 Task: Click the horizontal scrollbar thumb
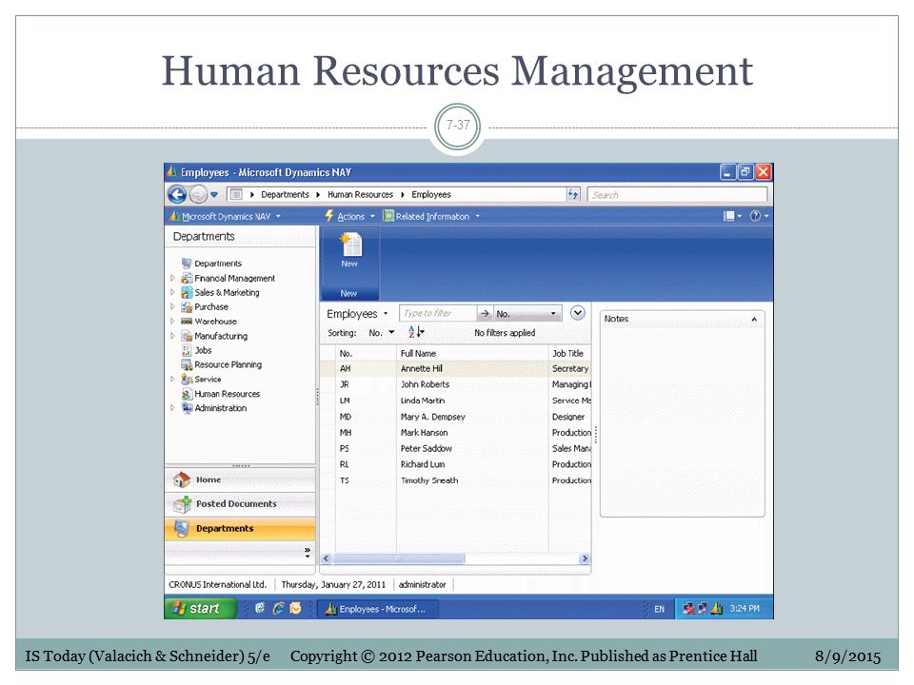[399, 558]
